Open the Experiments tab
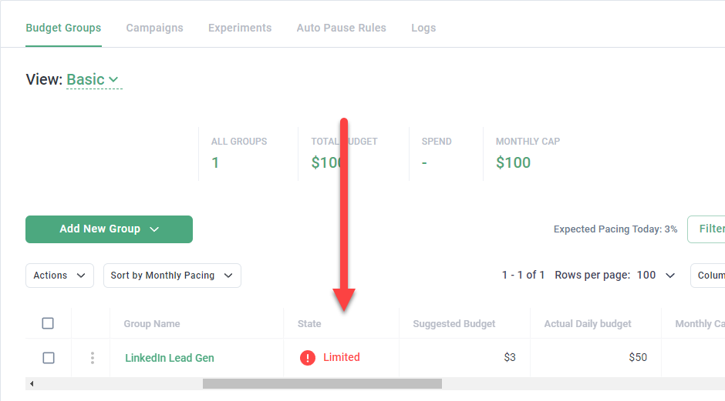This screenshot has height=401, width=725. pos(240,28)
